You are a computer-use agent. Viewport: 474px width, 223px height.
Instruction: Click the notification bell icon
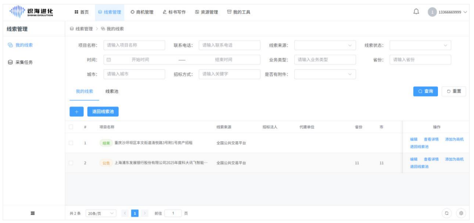tap(416, 12)
